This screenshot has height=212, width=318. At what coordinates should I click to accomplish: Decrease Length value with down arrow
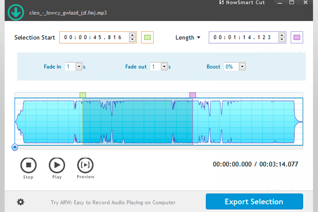click(x=282, y=39)
